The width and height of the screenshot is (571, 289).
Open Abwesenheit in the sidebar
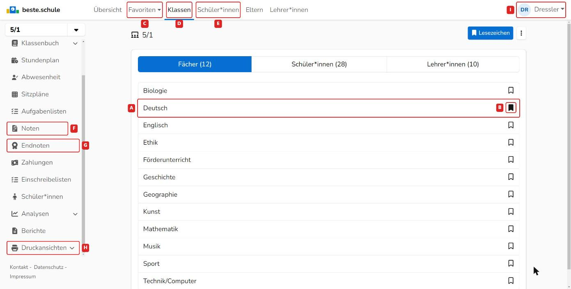click(41, 77)
